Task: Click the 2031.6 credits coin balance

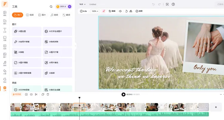Action: (62, 7)
